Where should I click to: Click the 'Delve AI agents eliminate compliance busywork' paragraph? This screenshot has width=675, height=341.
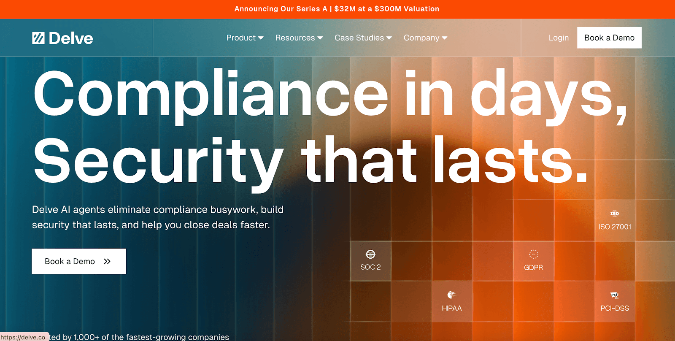(158, 217)
